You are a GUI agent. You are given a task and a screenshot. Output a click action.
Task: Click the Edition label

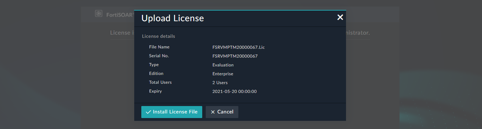[156, 74]
